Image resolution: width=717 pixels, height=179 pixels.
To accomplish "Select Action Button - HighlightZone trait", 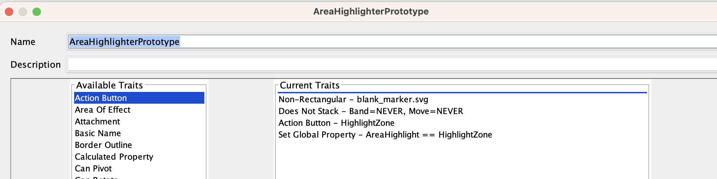I will pos(462,123).
